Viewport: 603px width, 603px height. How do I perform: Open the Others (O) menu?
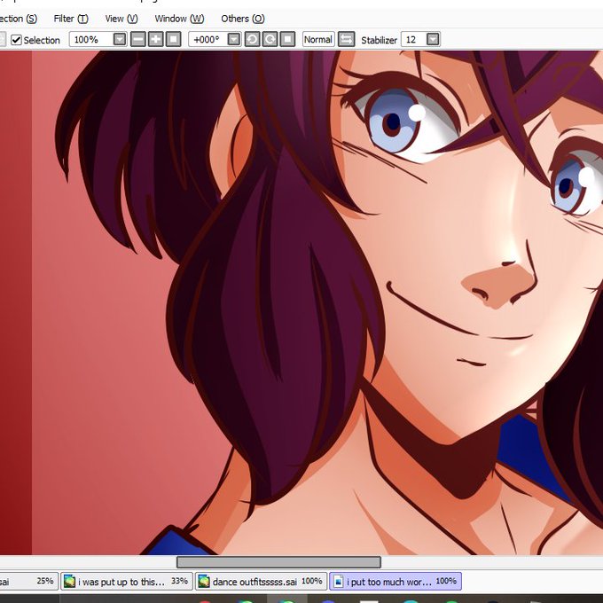click(243, 19)
